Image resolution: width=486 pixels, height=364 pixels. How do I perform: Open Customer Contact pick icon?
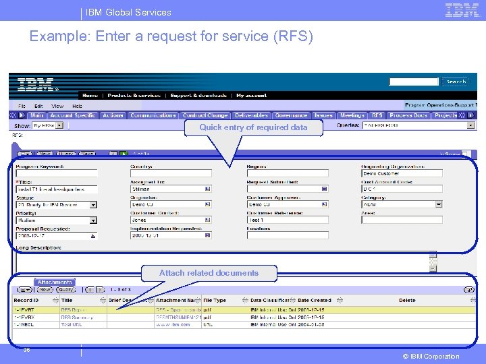[x=208, y=220]
